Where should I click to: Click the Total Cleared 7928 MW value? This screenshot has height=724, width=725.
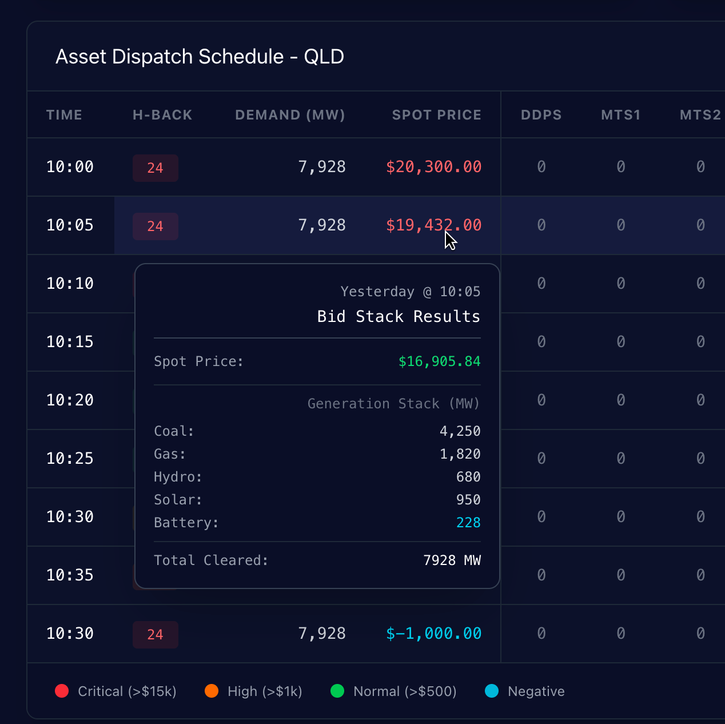click(452, 560)
